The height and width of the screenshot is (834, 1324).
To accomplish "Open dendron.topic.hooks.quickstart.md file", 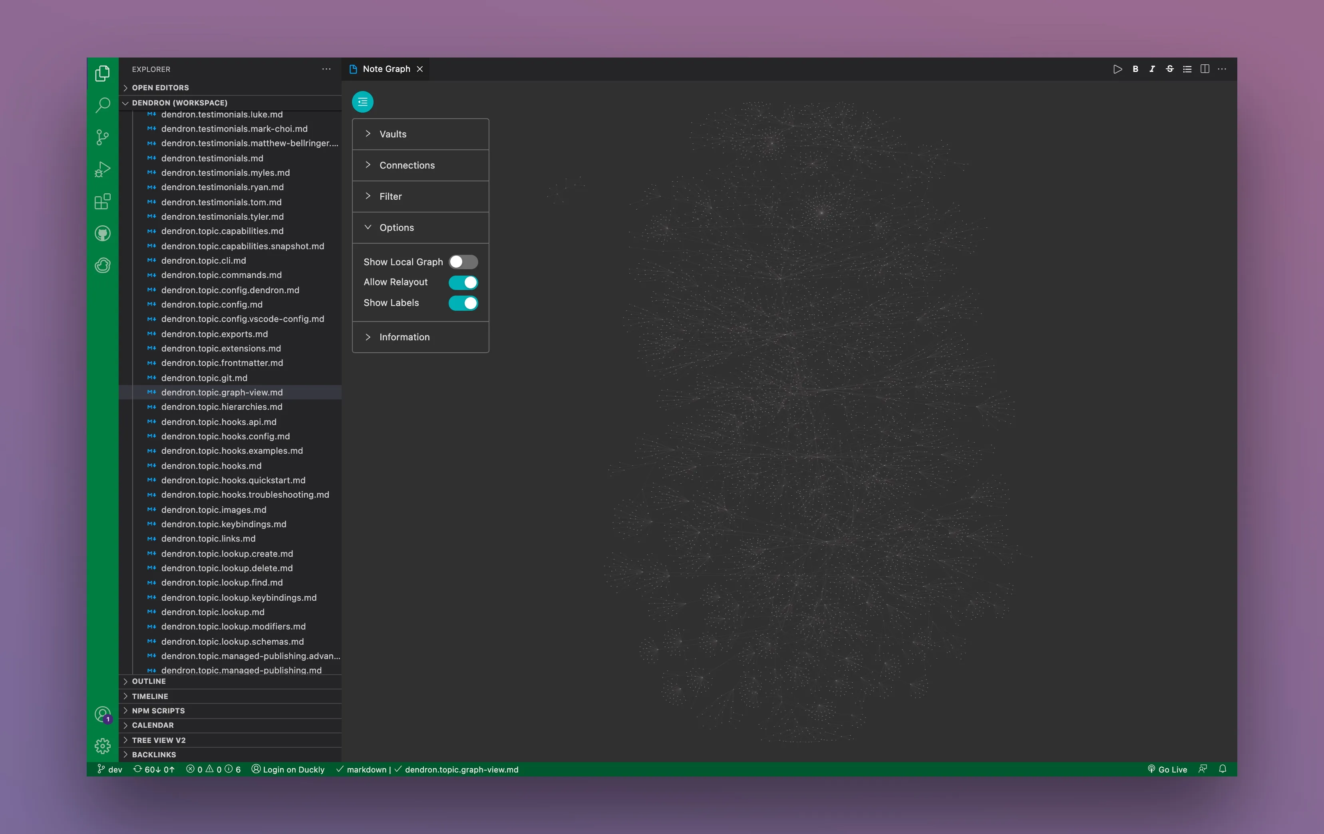I will tap(230, 480).
